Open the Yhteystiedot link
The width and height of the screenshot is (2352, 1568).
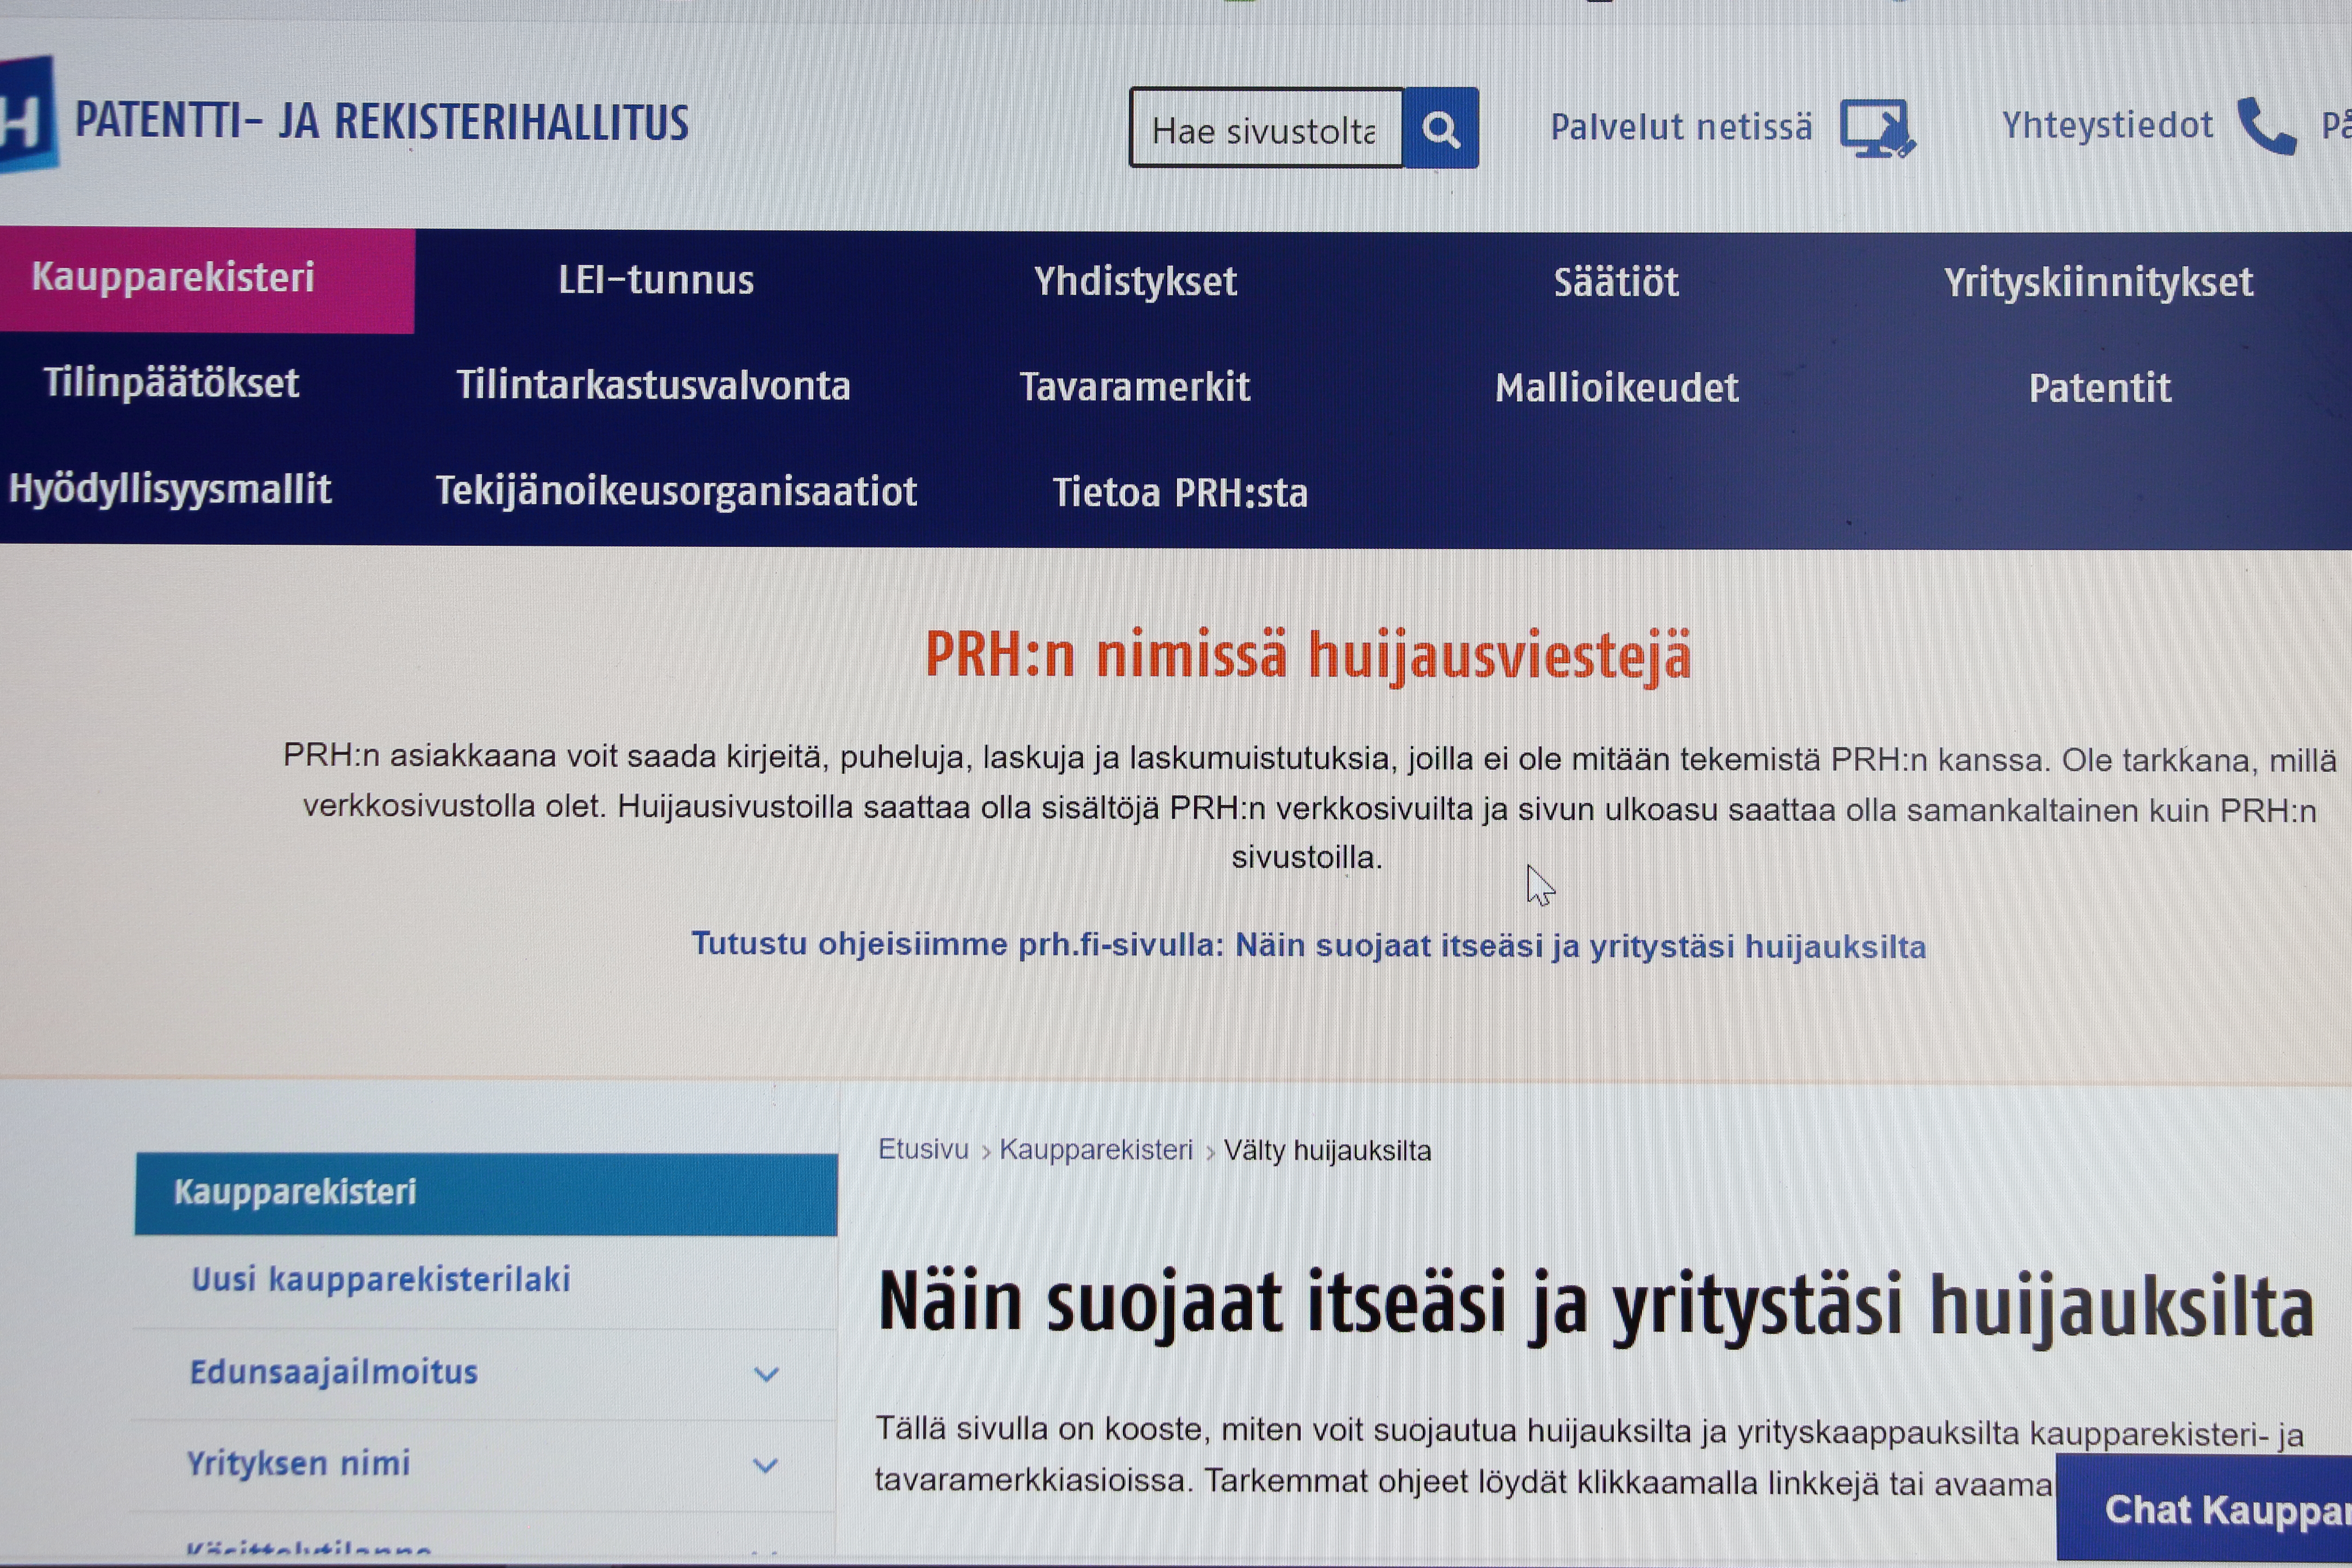(2107, 125)
